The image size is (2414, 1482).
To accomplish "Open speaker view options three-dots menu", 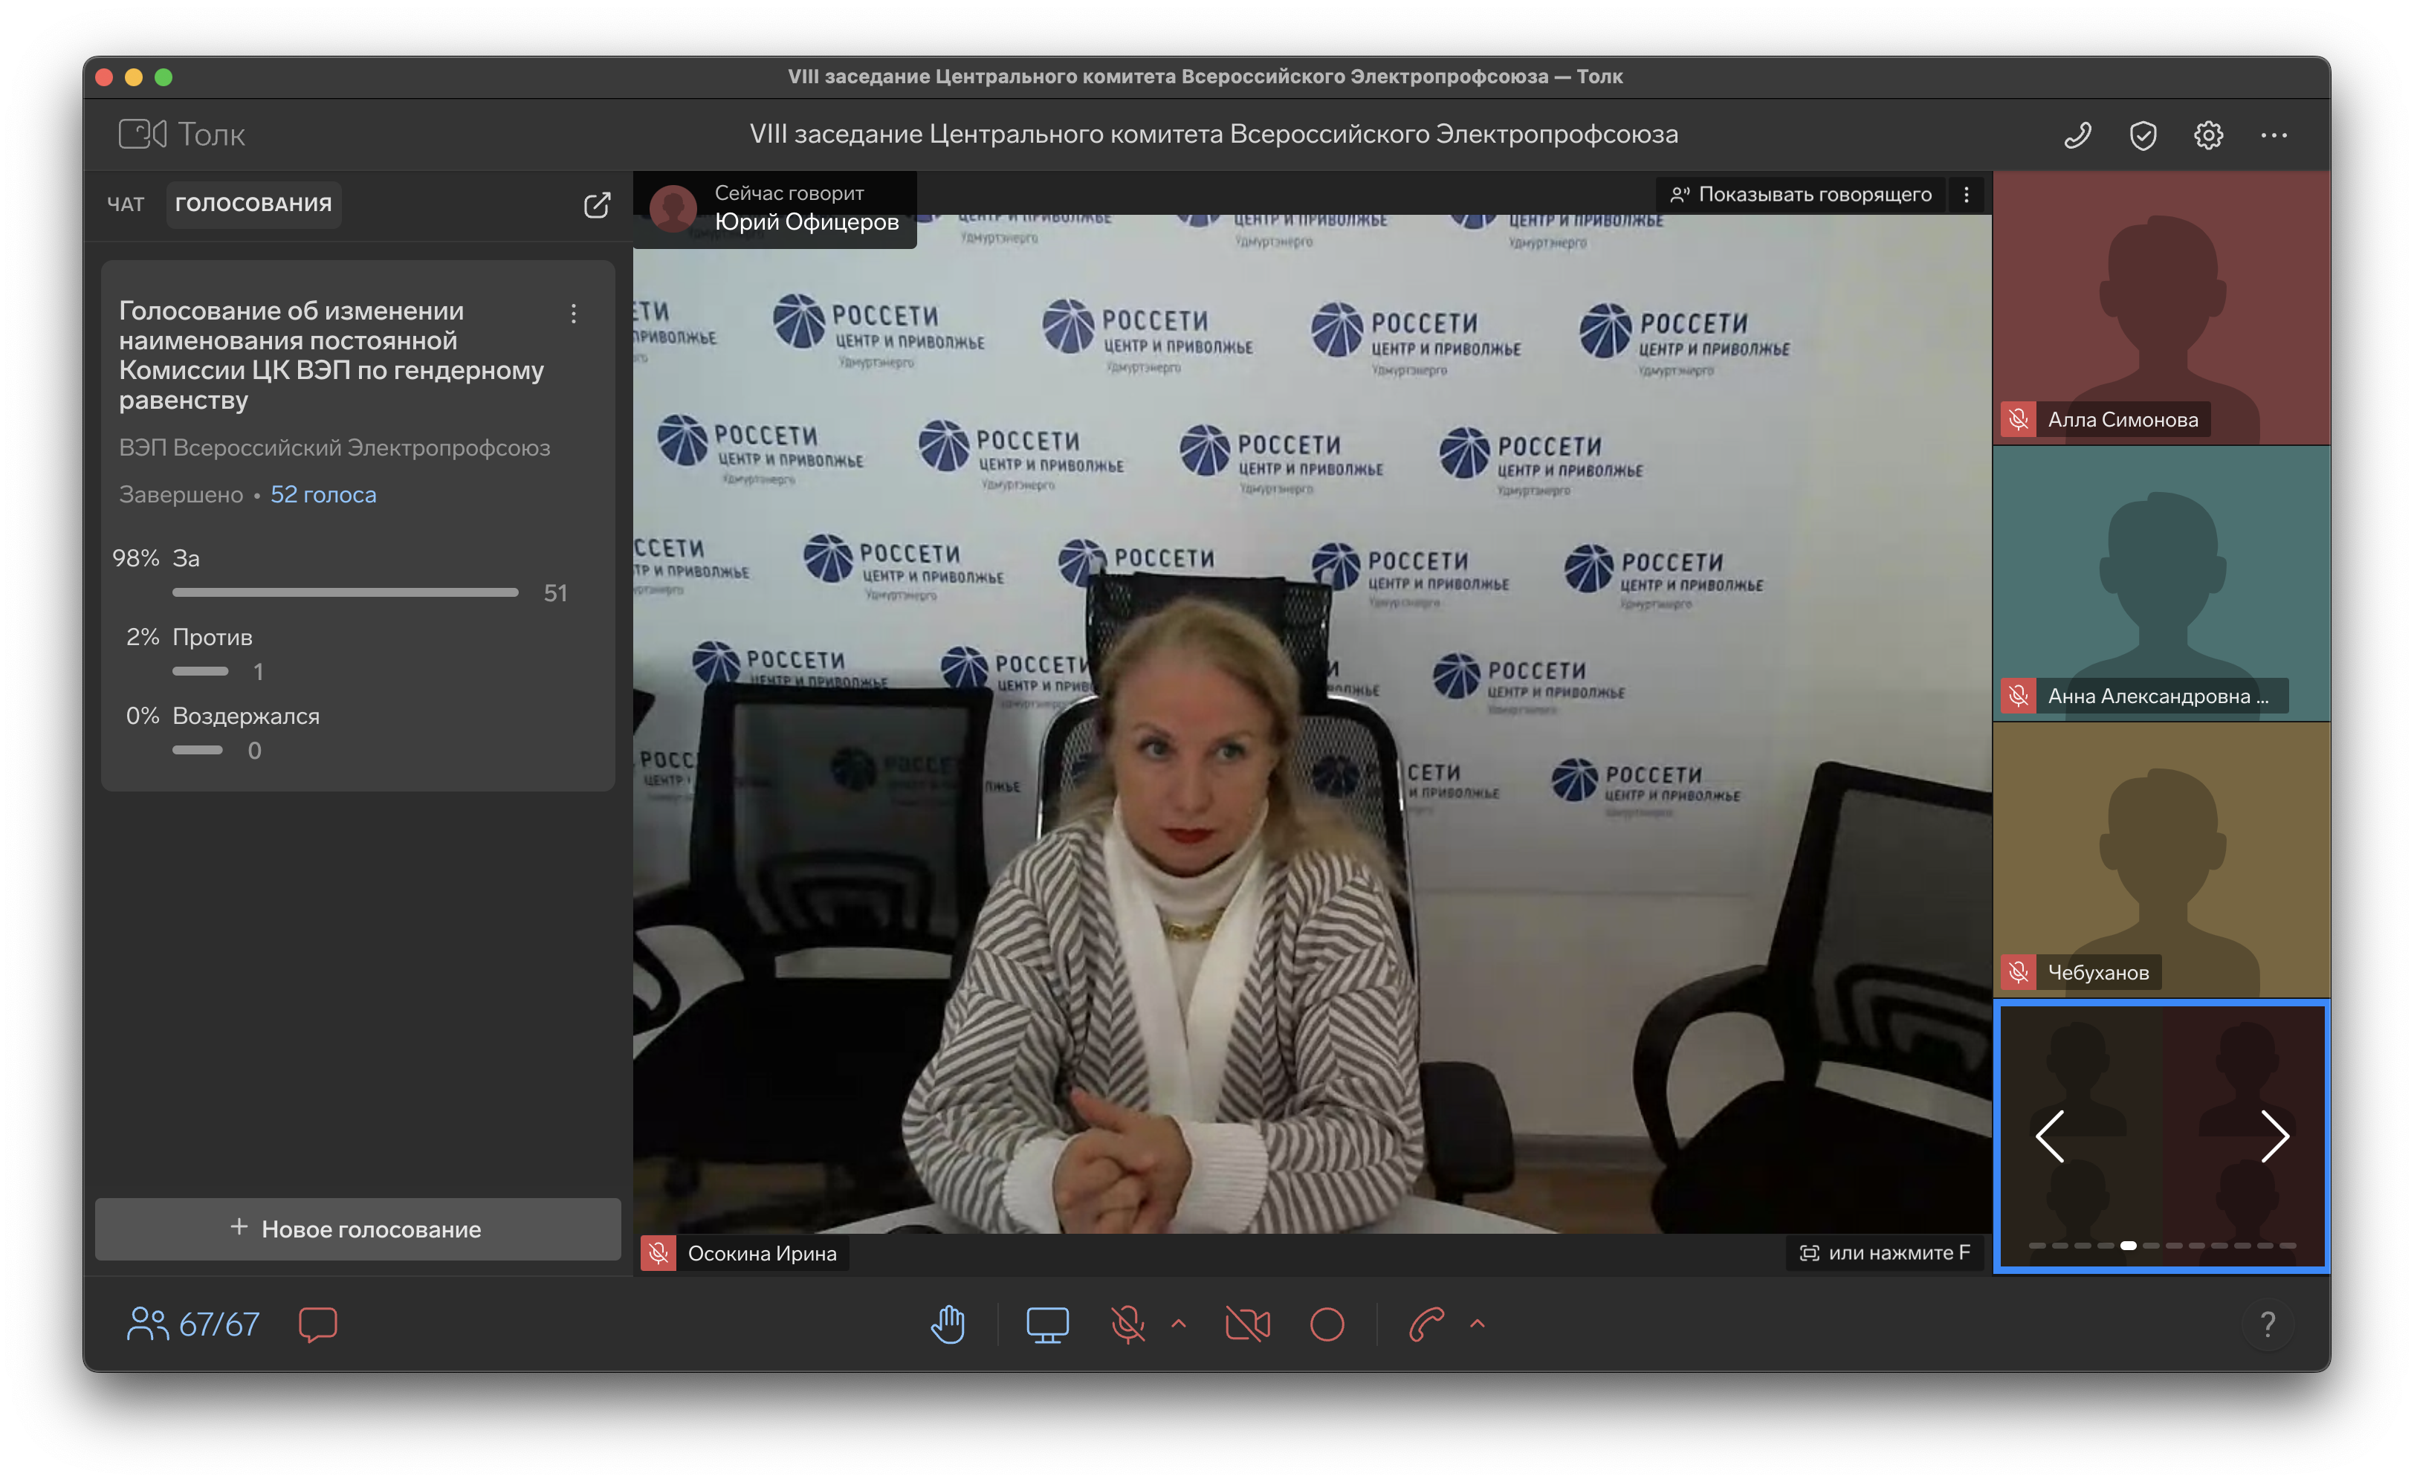I will (1966, 194).
